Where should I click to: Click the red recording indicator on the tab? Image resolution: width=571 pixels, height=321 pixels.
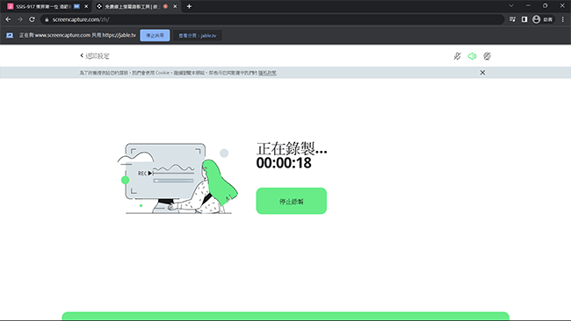(x=166, y=6)
